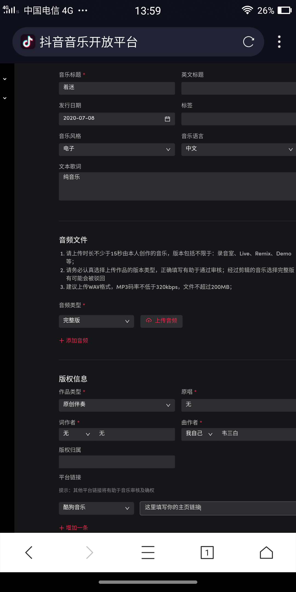
Task: Open calendar icon in 发行日期 field
Action: click(167, 119)
